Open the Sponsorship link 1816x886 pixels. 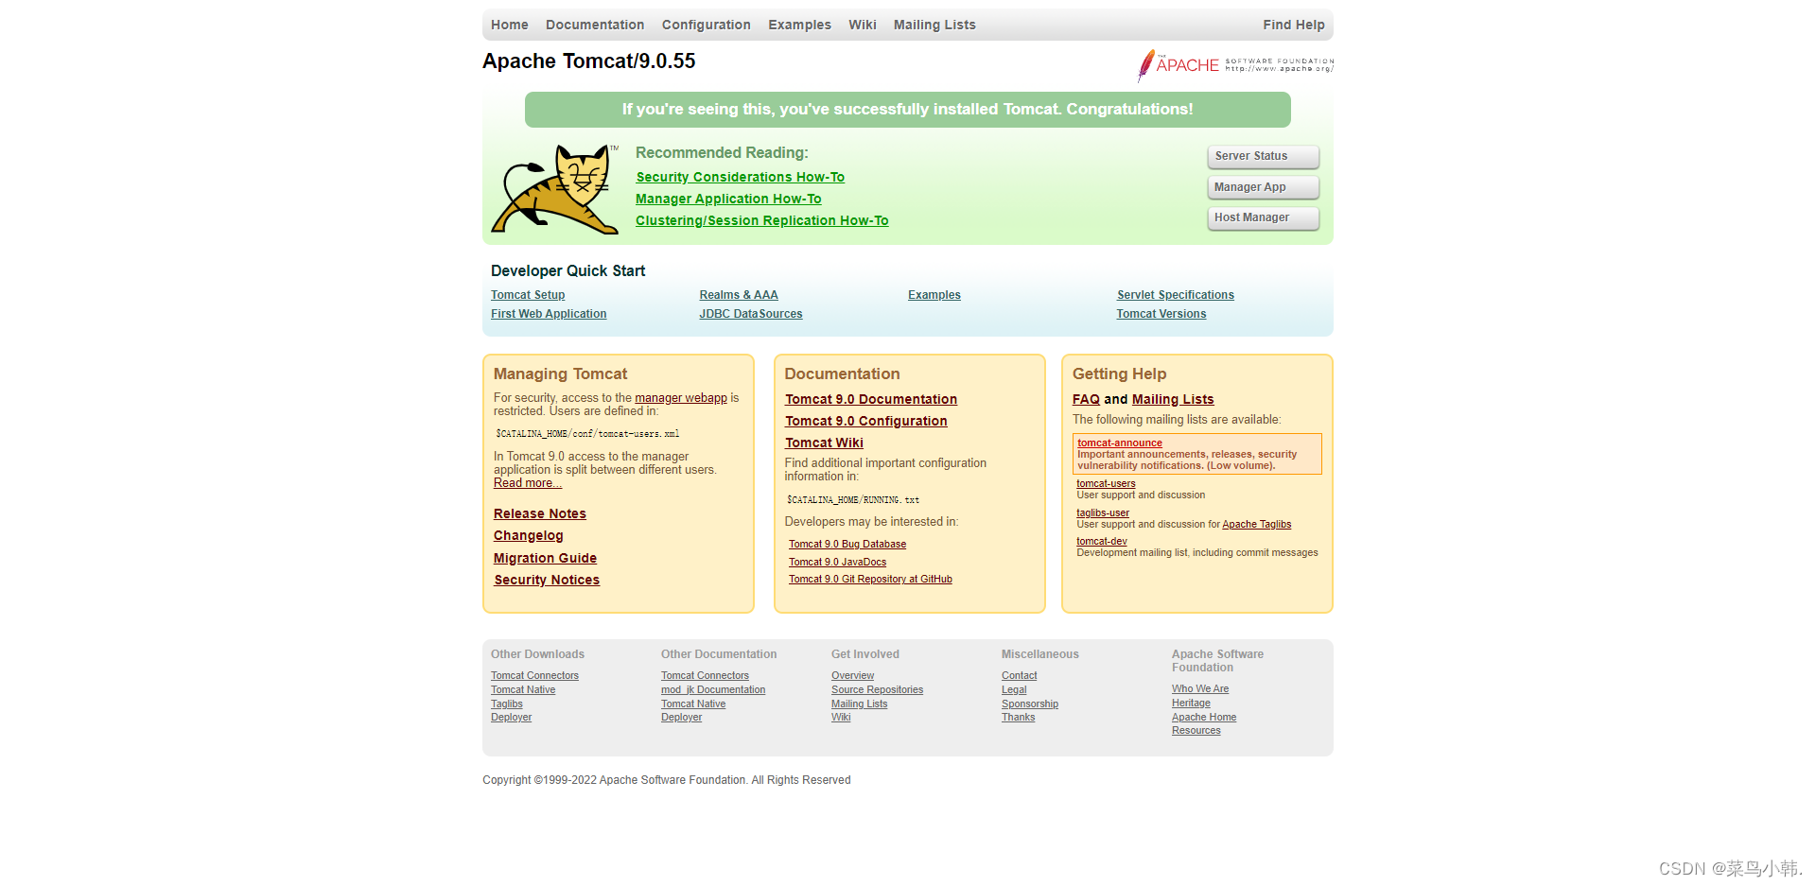point(1030,704)
